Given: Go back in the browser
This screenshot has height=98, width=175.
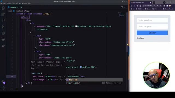Looking at the screenshot, I should [132, 6].
